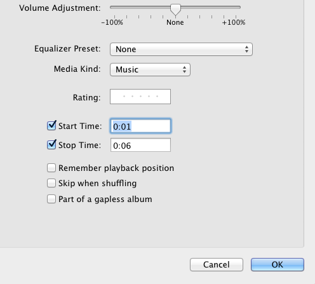Open the Equalizer Preset dropdown
The image size is (315, 284).
(x=181, y=50)
